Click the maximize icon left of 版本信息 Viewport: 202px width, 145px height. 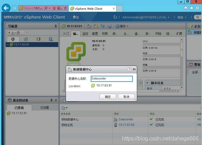tap(141, 83)
